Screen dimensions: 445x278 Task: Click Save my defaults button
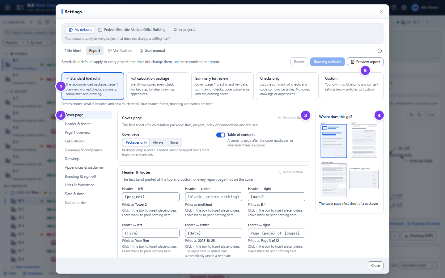tap(328, 62)
